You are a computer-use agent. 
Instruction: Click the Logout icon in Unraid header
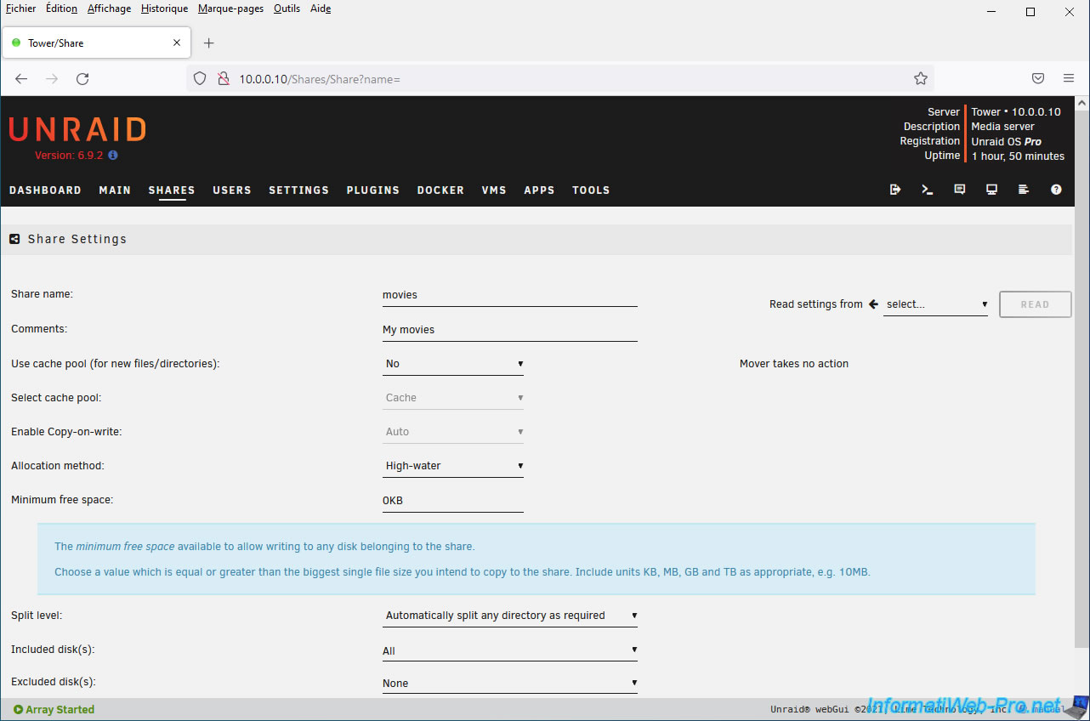pyautogui.click(x=894, y=190)
